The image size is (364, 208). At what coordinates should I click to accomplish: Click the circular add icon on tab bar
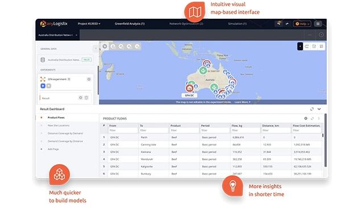pyautogui.click(x=321, y=35)
